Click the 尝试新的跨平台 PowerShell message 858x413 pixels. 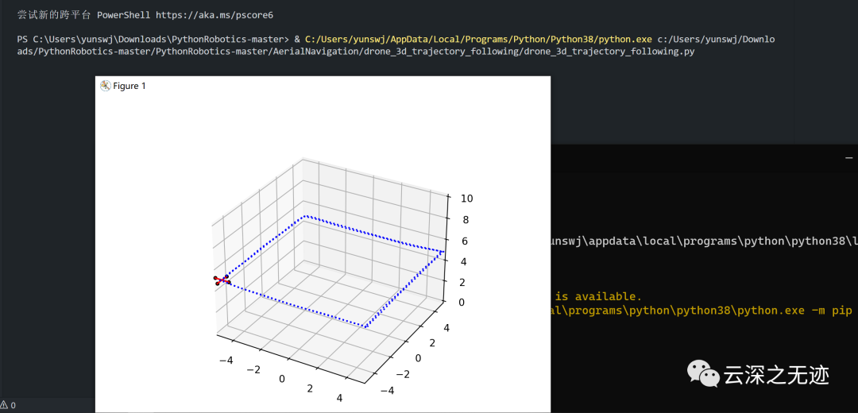click(145, 15)
